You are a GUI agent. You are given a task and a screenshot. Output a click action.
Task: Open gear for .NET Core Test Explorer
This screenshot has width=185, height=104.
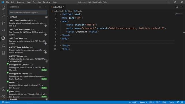pyautogui.click(x=46, y=35)
